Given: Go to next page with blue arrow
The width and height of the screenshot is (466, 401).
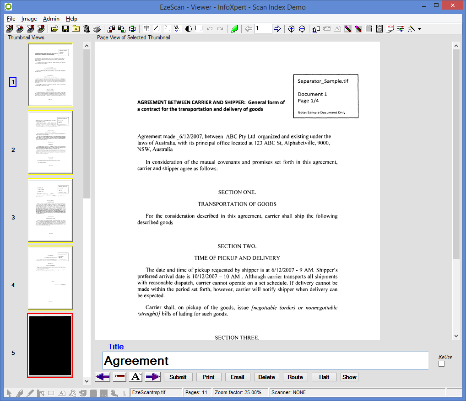Looking at the screenshot, I should point(277,29).
